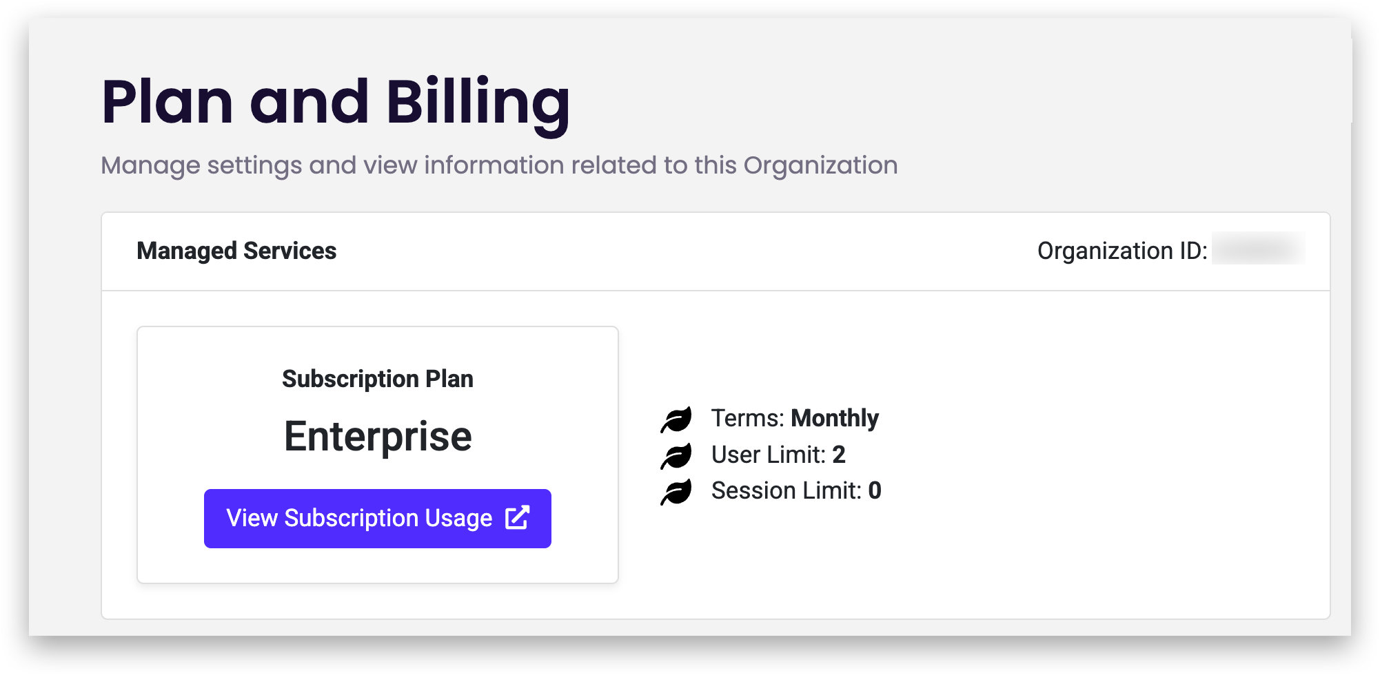
Task: Click the leaf icon beside User Limit
Action: pyautogui.click(x=676, y=456)
